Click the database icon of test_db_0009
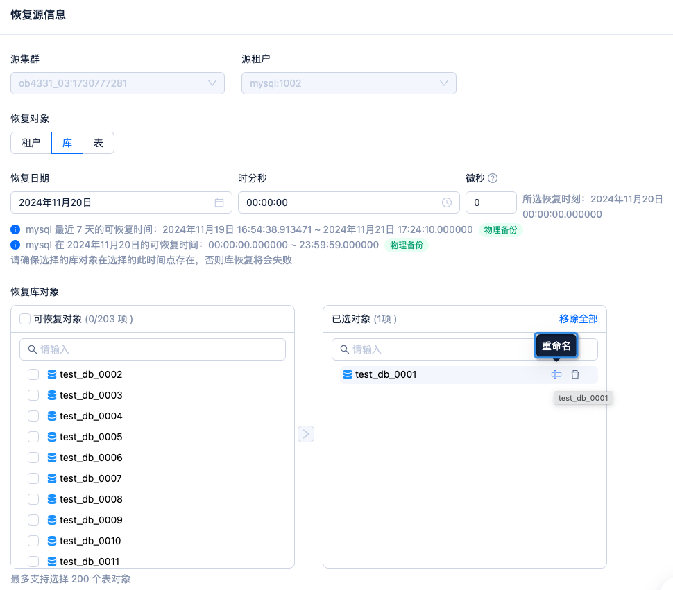The height and width of the screenshot is (590, 673). 52,520
